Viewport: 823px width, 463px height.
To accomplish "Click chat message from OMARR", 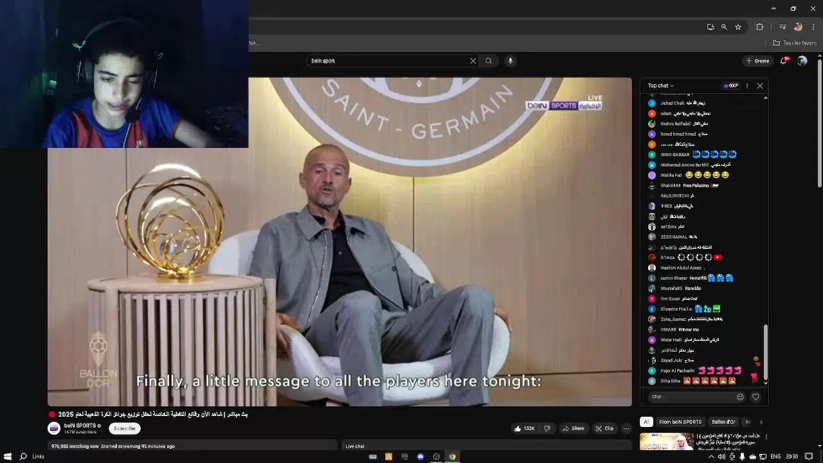I will (704, 329).
